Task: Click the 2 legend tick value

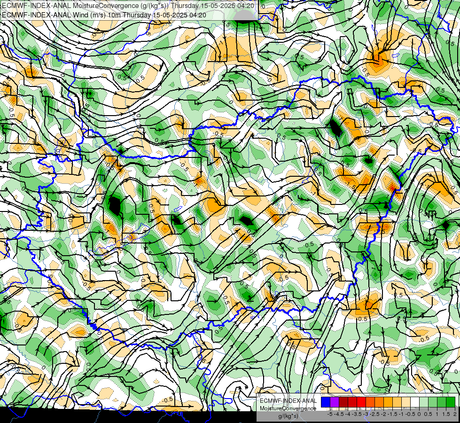Action: [455, 414]
